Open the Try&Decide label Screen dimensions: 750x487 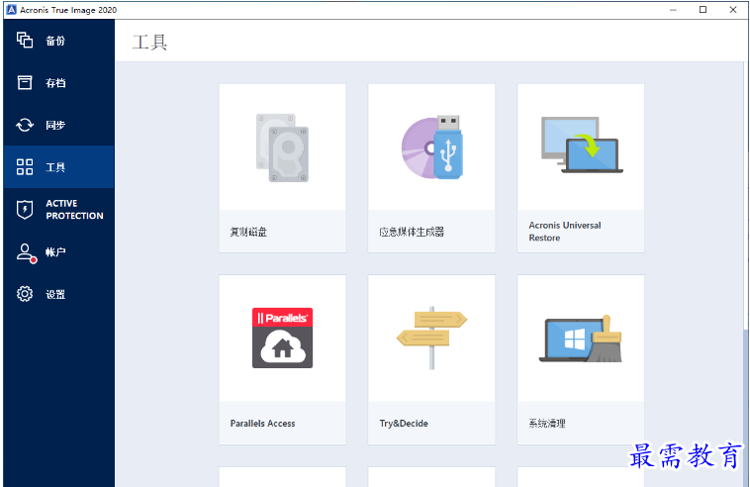(x=404, y=424)
